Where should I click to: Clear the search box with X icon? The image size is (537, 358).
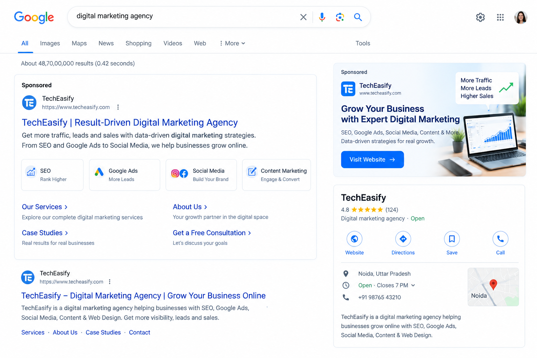(x=303, y=17)
